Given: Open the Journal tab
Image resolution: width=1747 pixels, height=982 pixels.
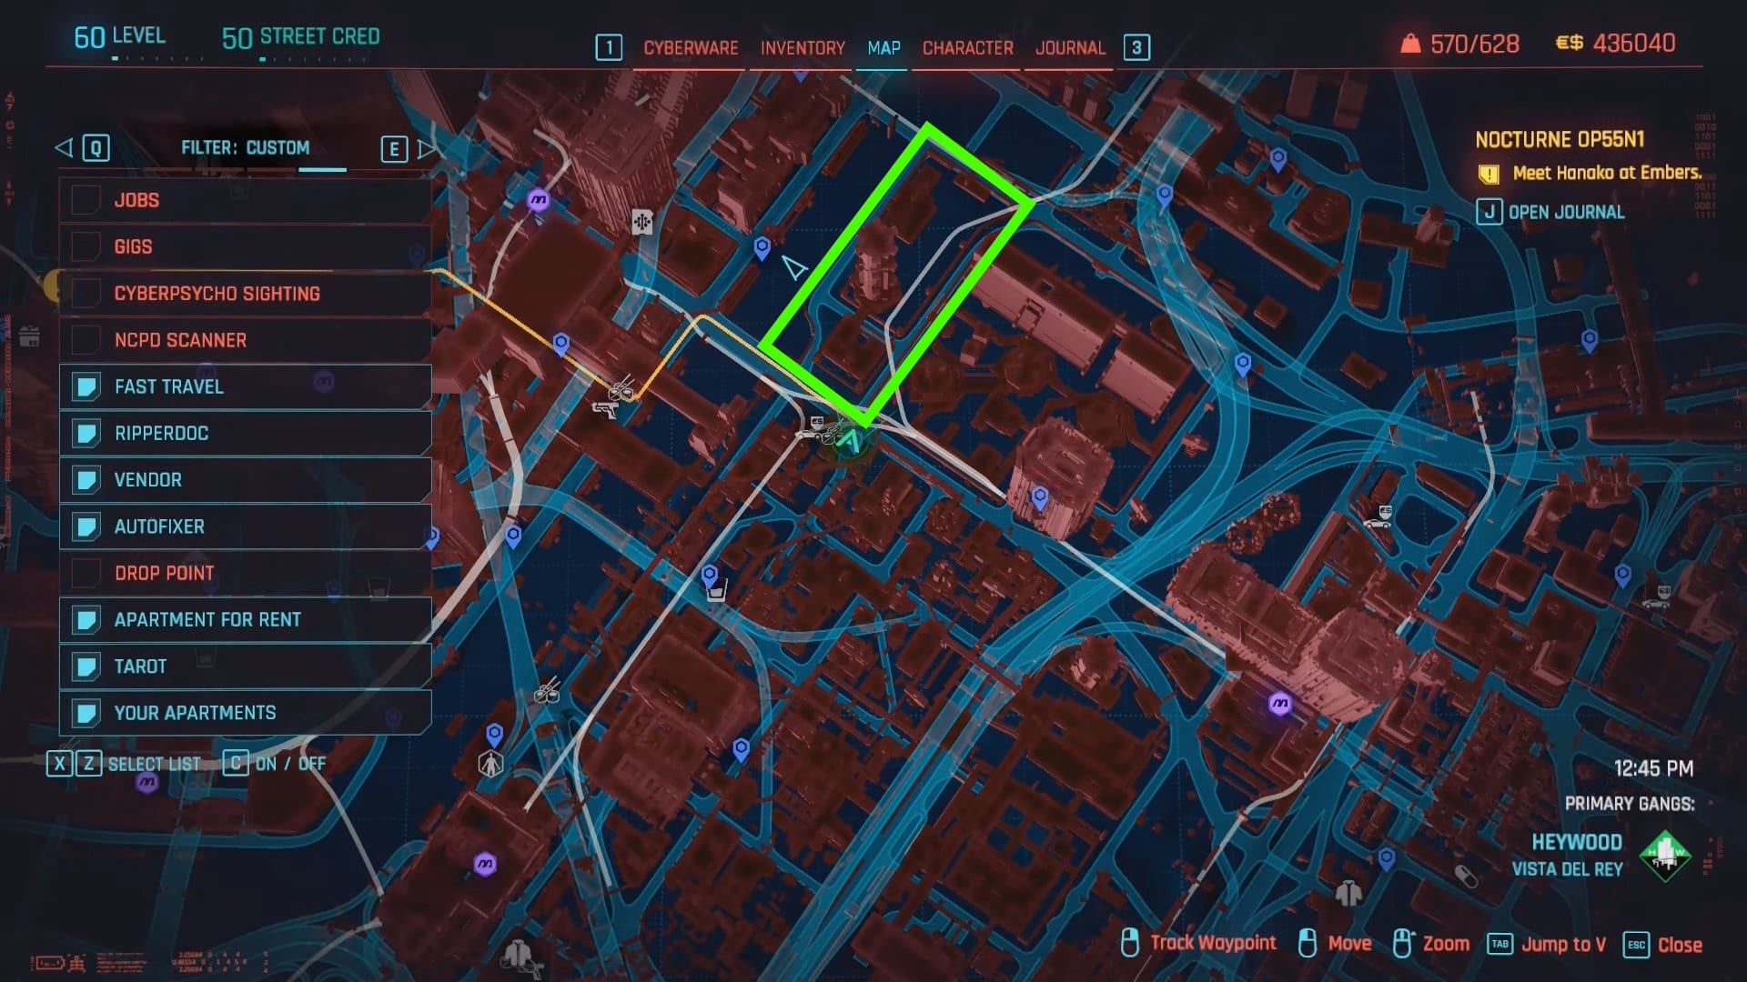Looking at the screenshot, I should pyautogui.click(x=1070, y=48).
